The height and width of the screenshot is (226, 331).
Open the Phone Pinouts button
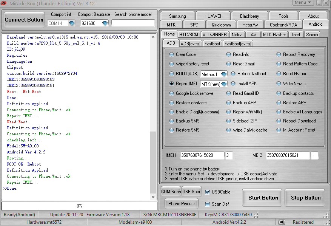181,204
